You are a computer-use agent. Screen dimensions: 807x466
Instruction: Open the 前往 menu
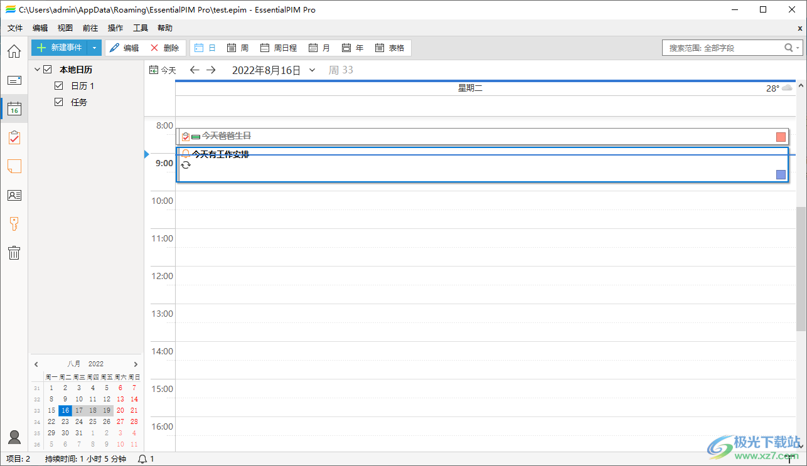[x=90, y=28]
